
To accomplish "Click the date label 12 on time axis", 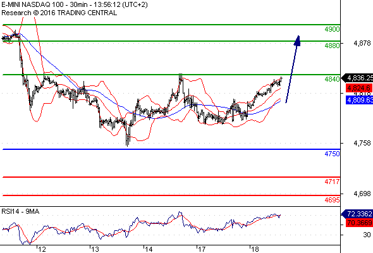I will pos(42,249).
